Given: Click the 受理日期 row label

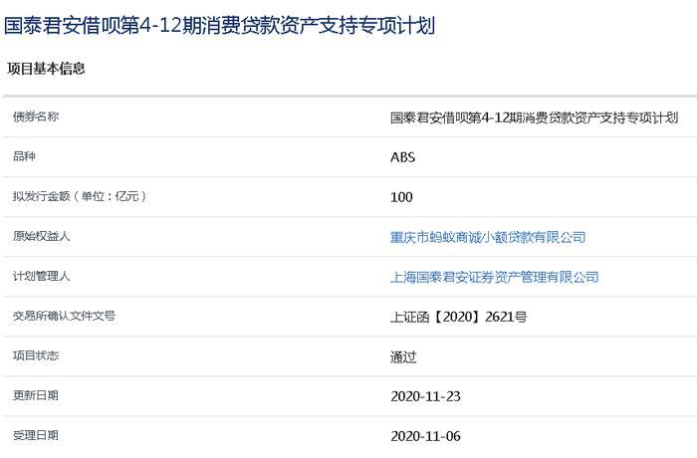Looking at the screenshot, I should pyautogui.click(x=35, y=435).
